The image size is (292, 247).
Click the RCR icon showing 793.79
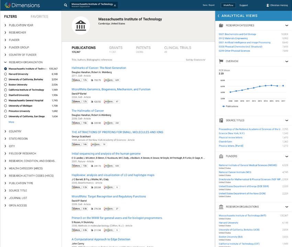click(x=92, y=80)
